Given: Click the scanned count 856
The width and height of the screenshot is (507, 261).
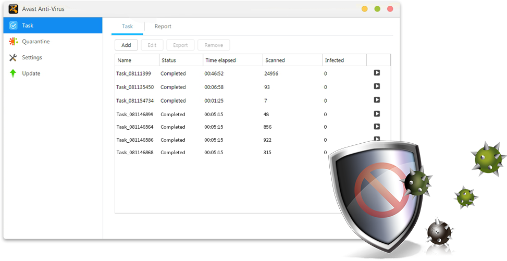Looking at the screenshot, I should [x=267, y=127].
